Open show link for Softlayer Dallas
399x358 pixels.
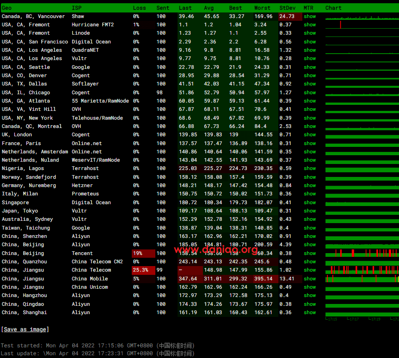[310, 84]
